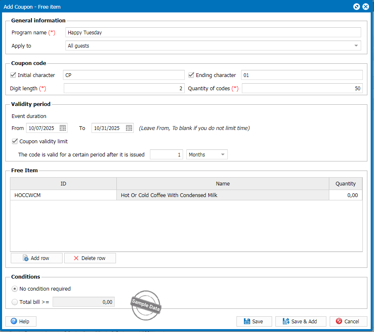Click the Program name text field

(213, 32)
